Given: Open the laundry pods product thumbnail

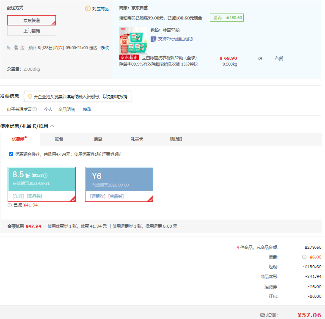Looking at the screenshot, I should click(133, 41).
